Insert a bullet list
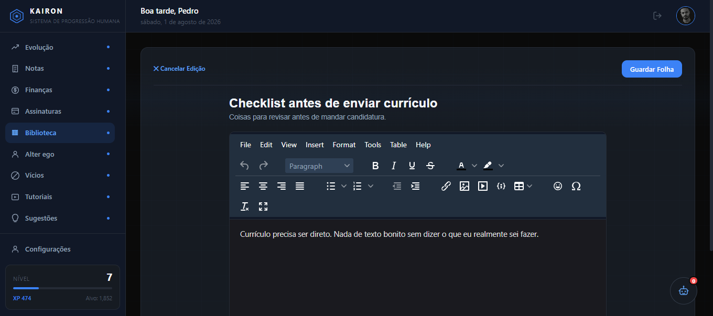The width and height of the screenshot is (713, 316). (331, 186)
